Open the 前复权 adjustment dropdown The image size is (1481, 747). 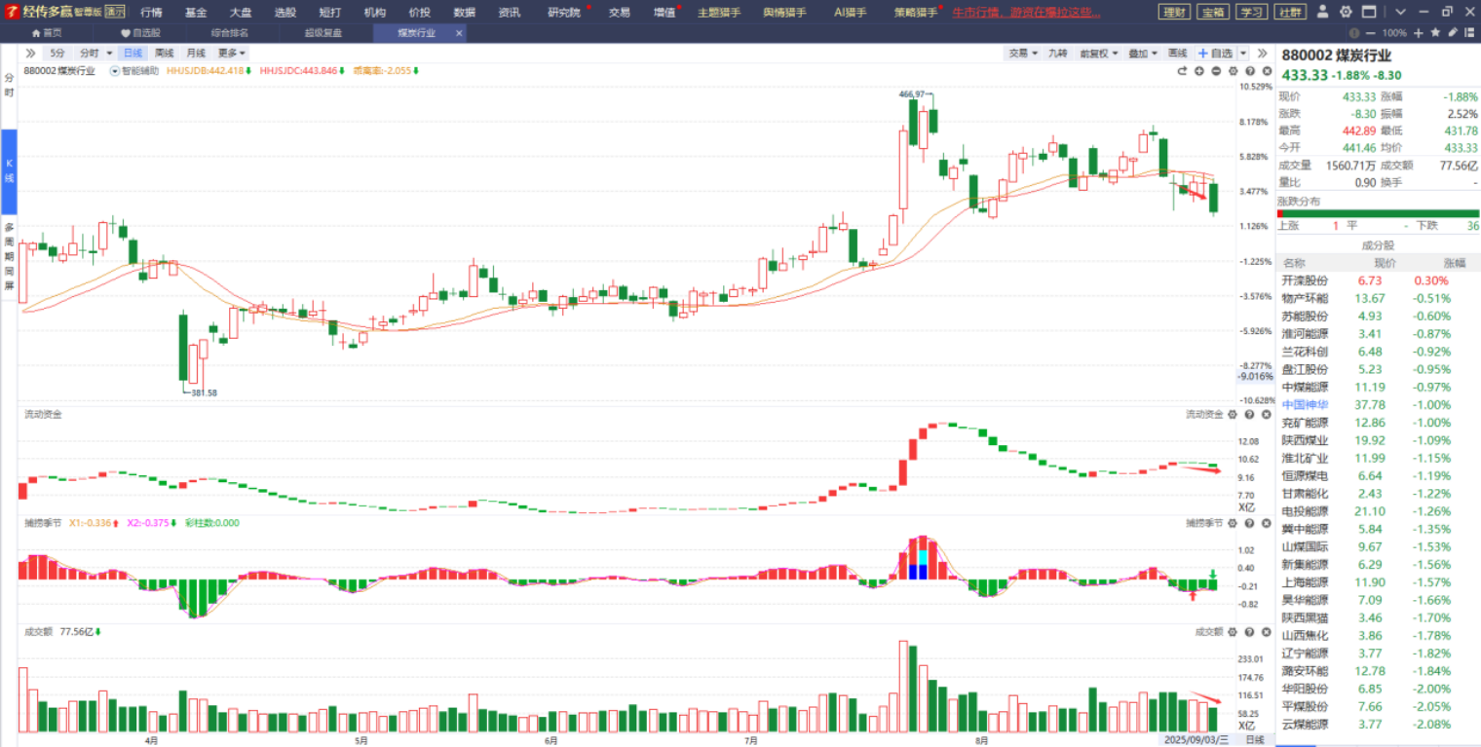(x=1098, y=53)
